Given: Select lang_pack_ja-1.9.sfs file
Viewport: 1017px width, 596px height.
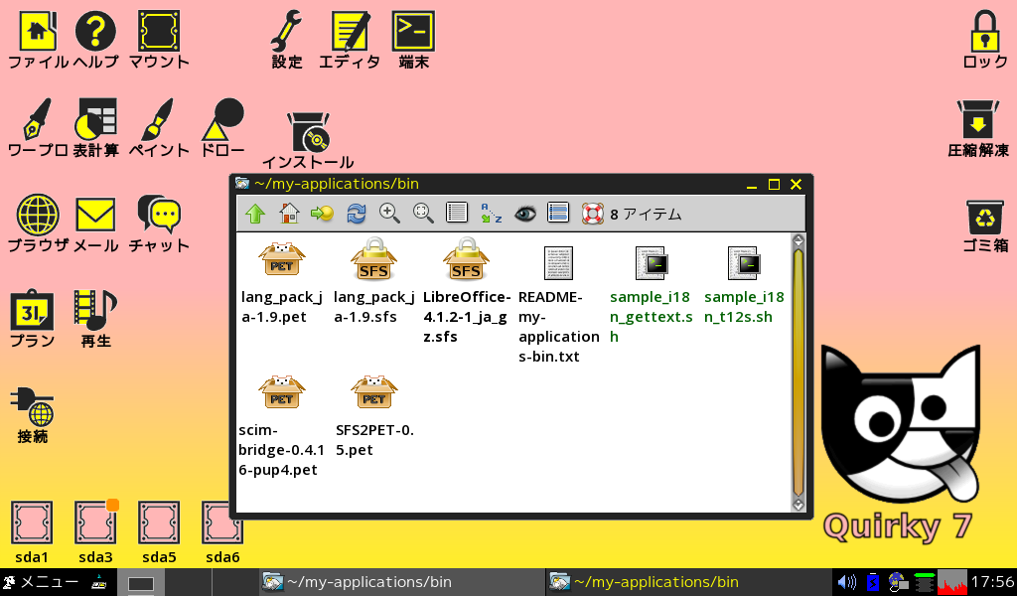Looking at the screenshot, I should (373, 280).
